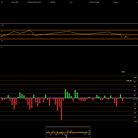Click the '(Varun' header text

pos(116,2)
